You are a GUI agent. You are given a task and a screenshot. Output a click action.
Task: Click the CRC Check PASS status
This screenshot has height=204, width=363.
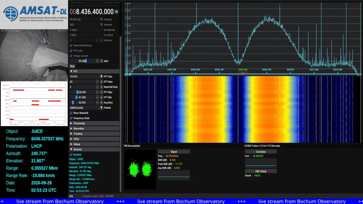pos(257,176)
